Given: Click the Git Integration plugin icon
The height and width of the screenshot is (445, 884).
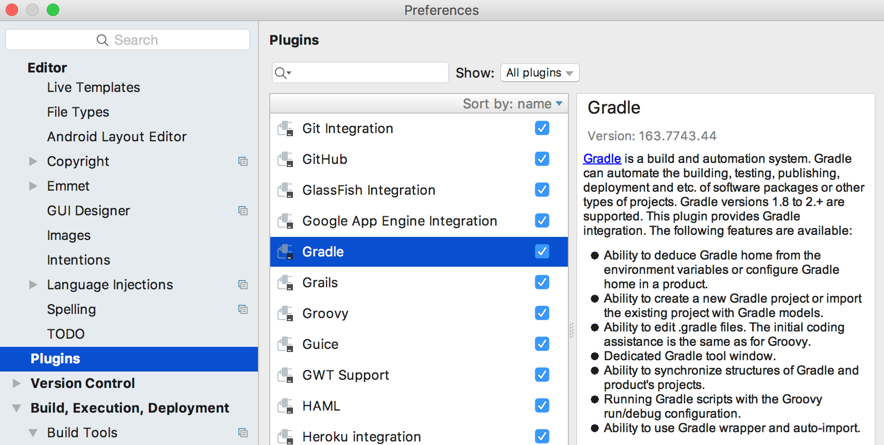Looking at the screenshot, I should pos(285,128).
